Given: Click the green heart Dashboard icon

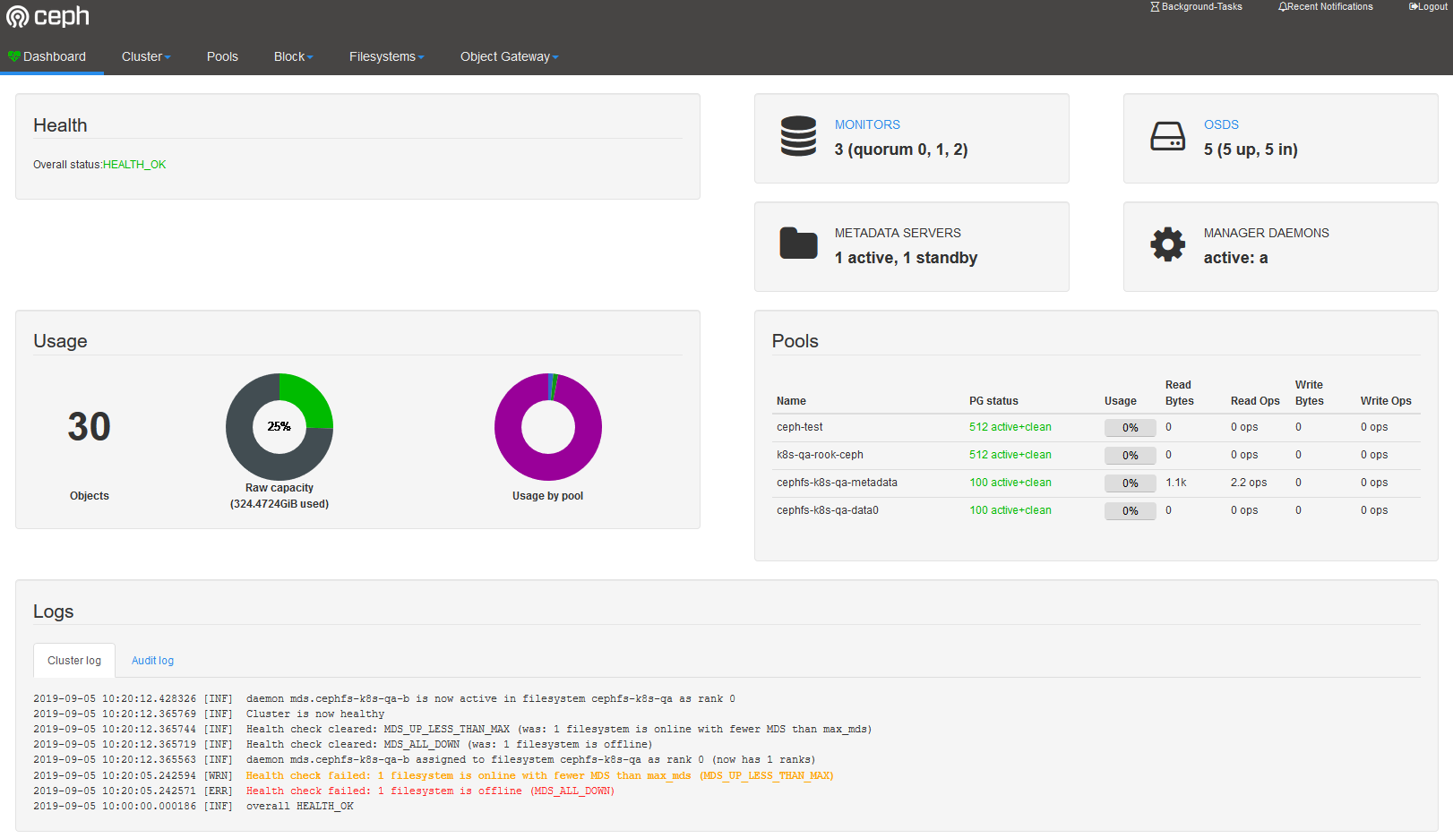Looking at the screenshot, I should (14, 56).
